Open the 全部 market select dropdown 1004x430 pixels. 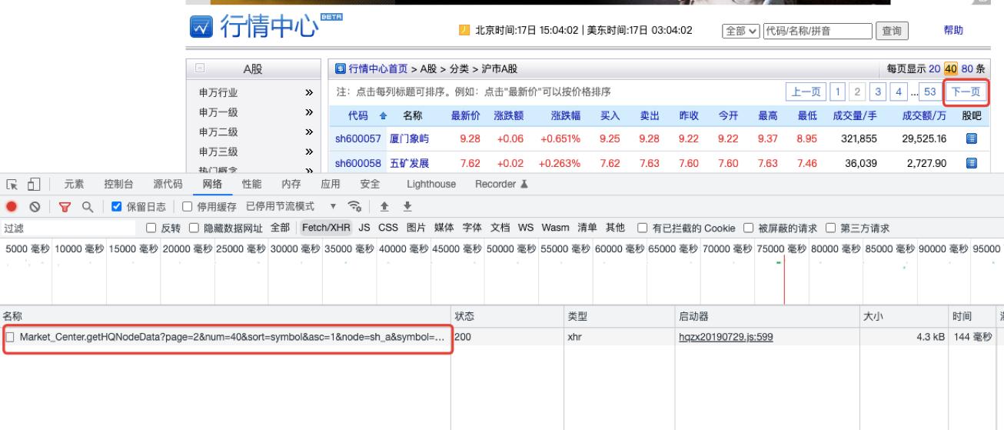739,31
